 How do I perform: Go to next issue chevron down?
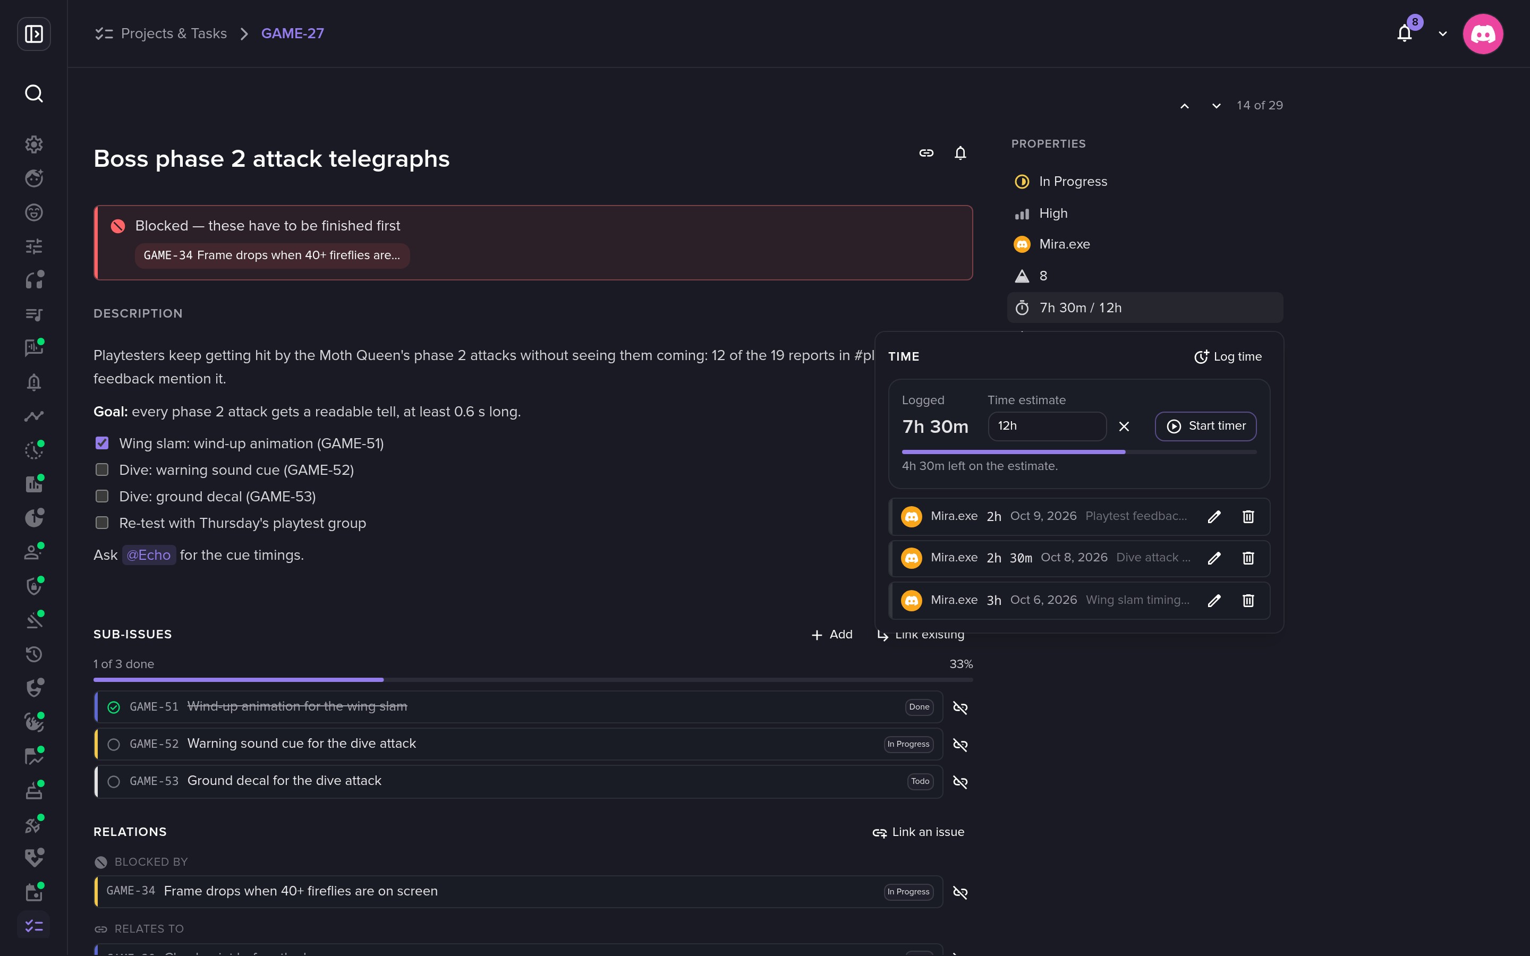coord(1217,106)
